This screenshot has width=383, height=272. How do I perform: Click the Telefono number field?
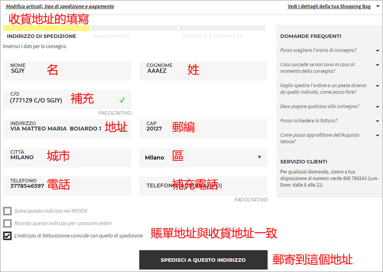[x=67, y=186]
